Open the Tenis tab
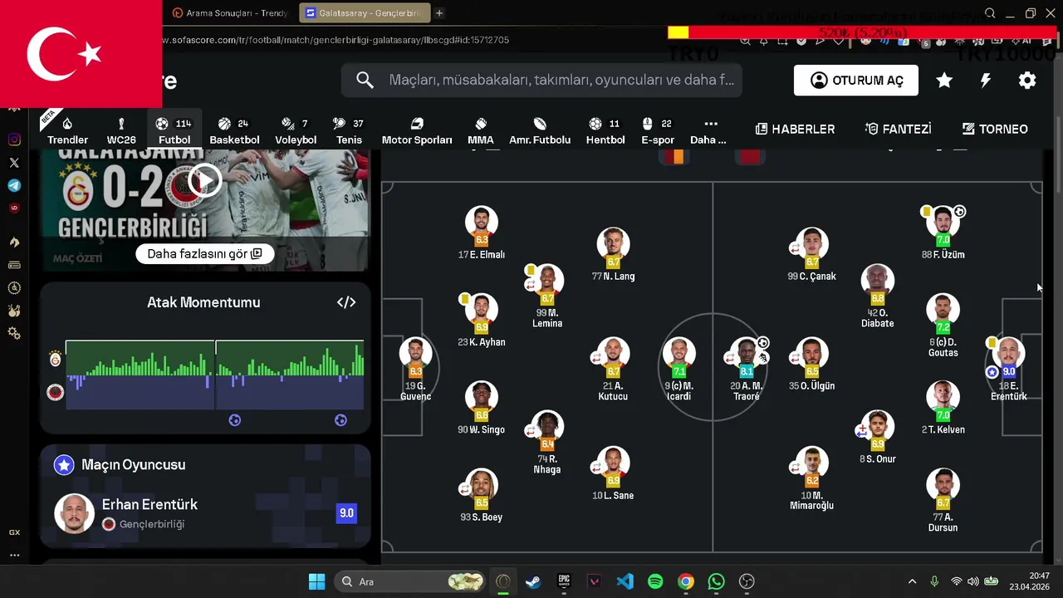Image resolution: width=1063 pixels, height=598 pixels. [x=349, y=130]
